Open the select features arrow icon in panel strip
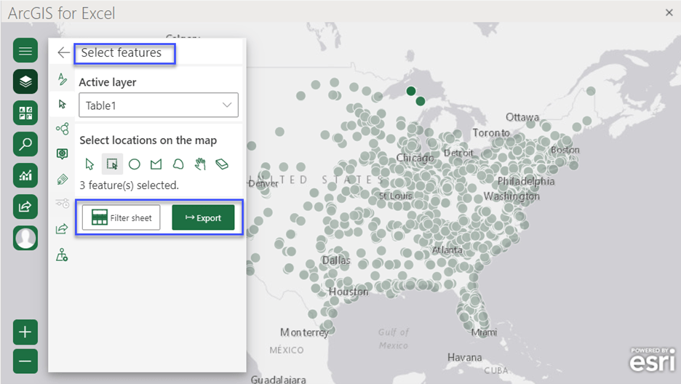Viewport: 681px width, 384px height. [x=62, y=104]
